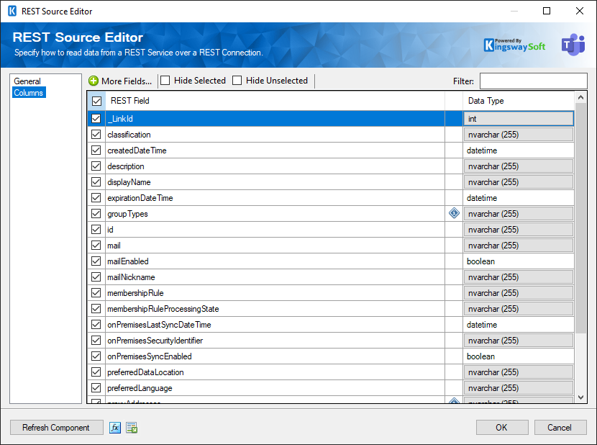
Task: Open the datetime dropdown for createdDateTime
Action: (518, 150)
